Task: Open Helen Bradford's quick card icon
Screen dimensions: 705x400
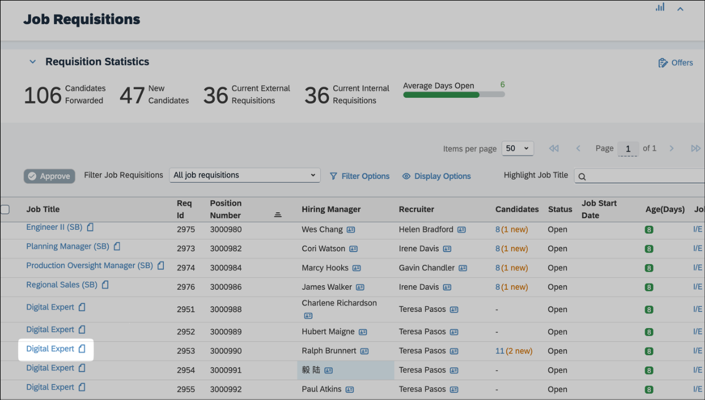Action: 461,230
